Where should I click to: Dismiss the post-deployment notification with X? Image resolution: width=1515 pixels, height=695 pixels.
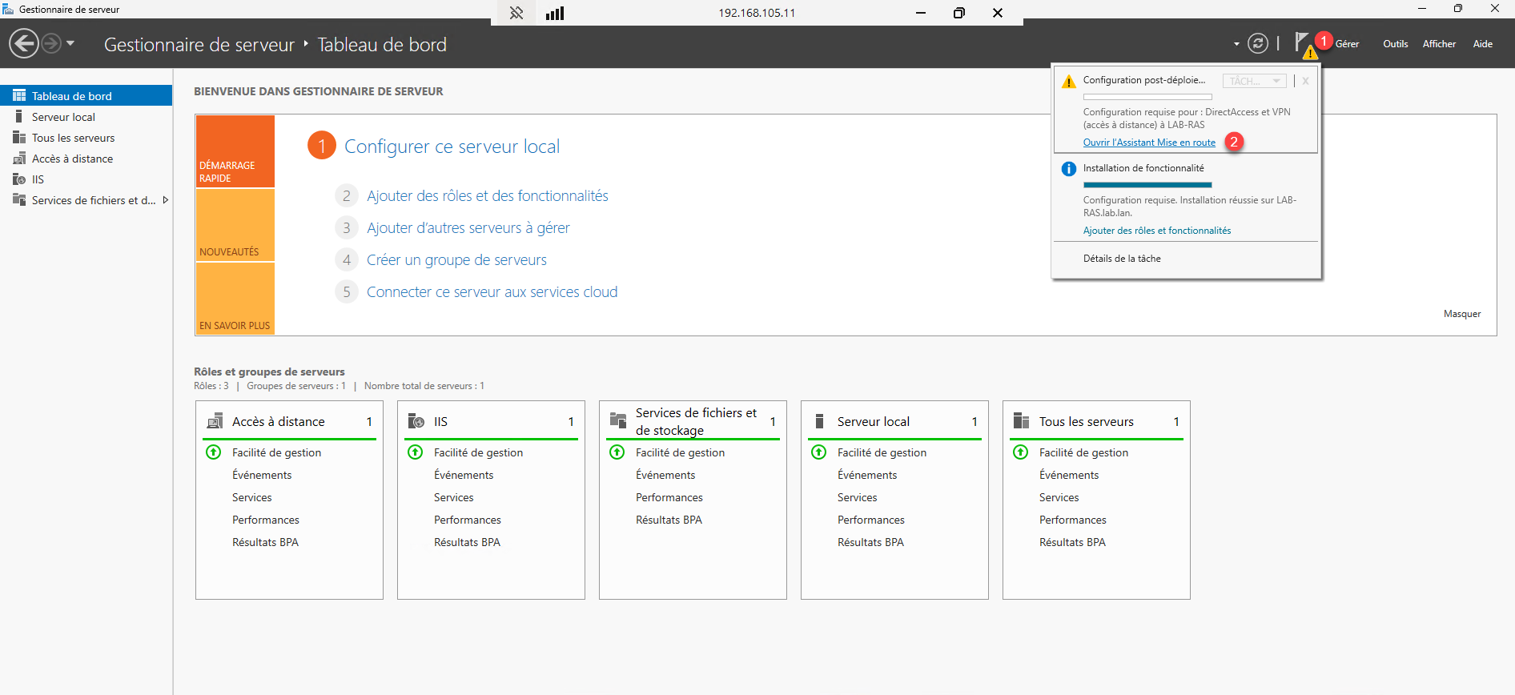pyautogui.click(x=1305, y=81)
